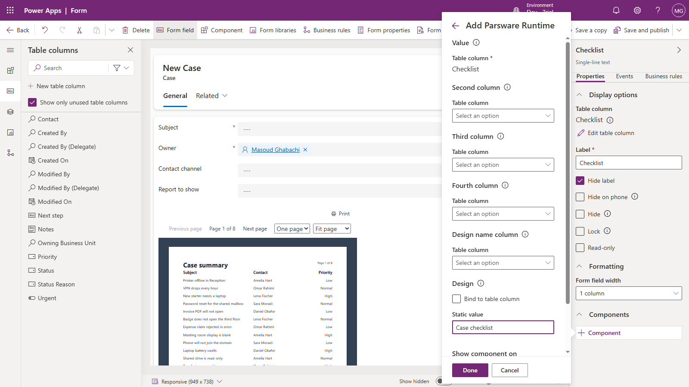Open settings gear icon
The image size is (689, 387).
click(637, 10)
